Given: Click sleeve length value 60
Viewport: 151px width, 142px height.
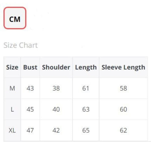Looking at the screenshot, I should pos(123,110).
